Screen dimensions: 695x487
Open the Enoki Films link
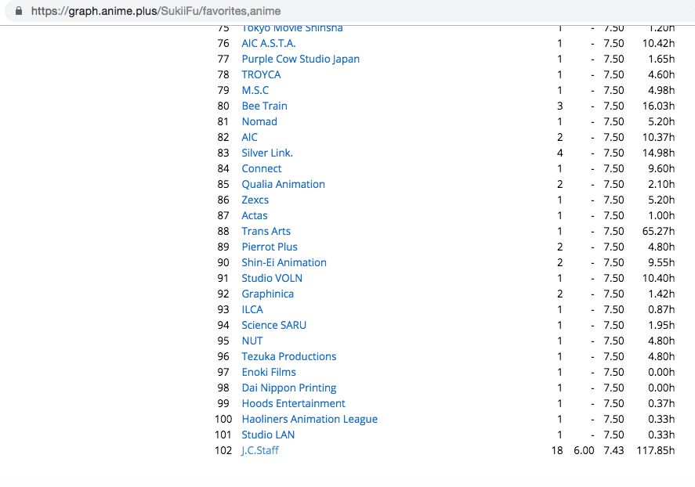(x=269, y=373)
